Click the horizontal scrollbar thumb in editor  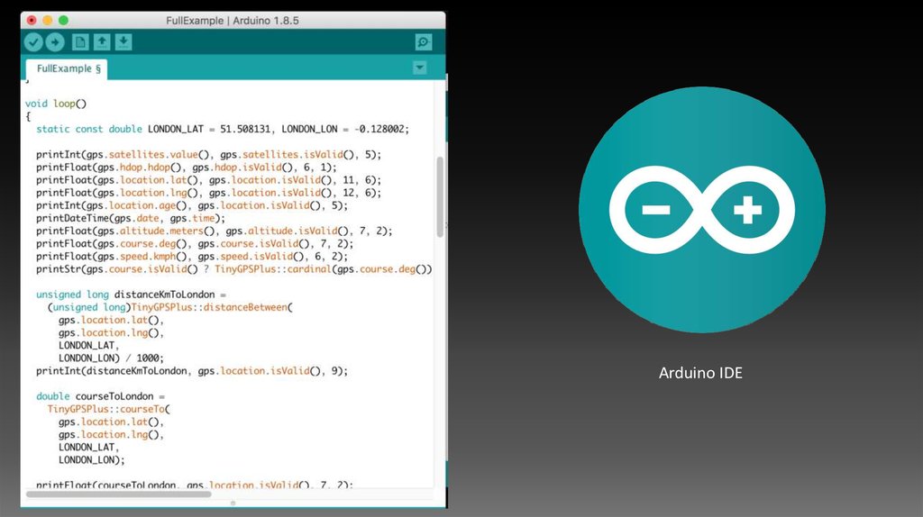point(118,494)
